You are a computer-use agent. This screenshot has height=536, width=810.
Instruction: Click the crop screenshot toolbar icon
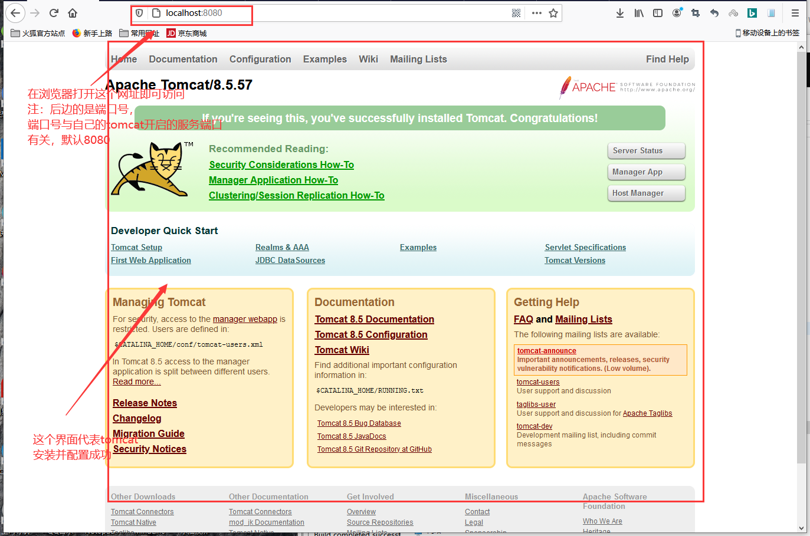coord(695,12)
